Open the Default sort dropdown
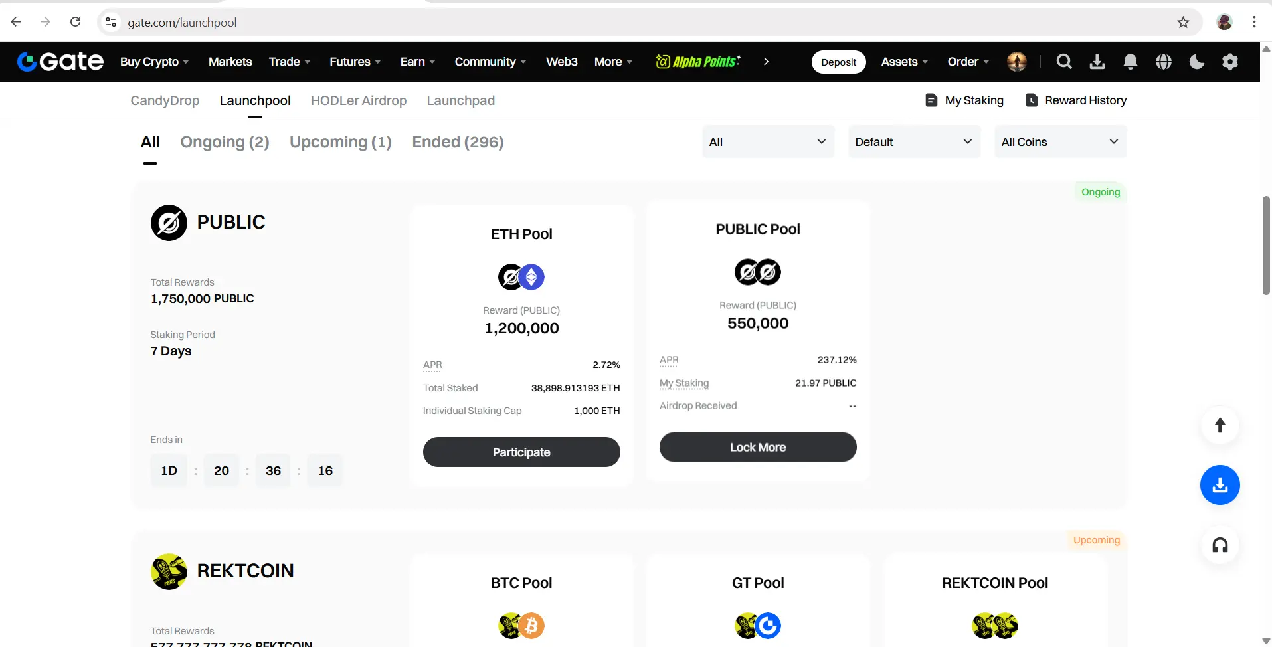Screen dimensions: 1272x647 [914, 141]
